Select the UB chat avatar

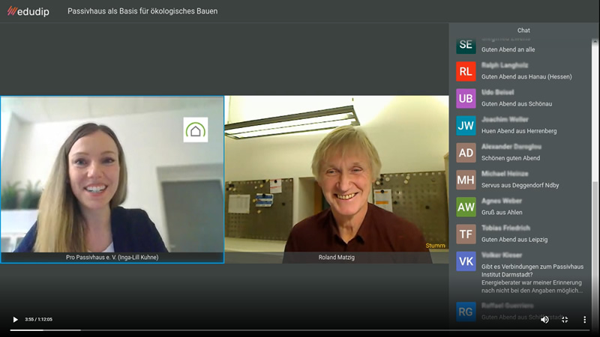coord(466,99)
